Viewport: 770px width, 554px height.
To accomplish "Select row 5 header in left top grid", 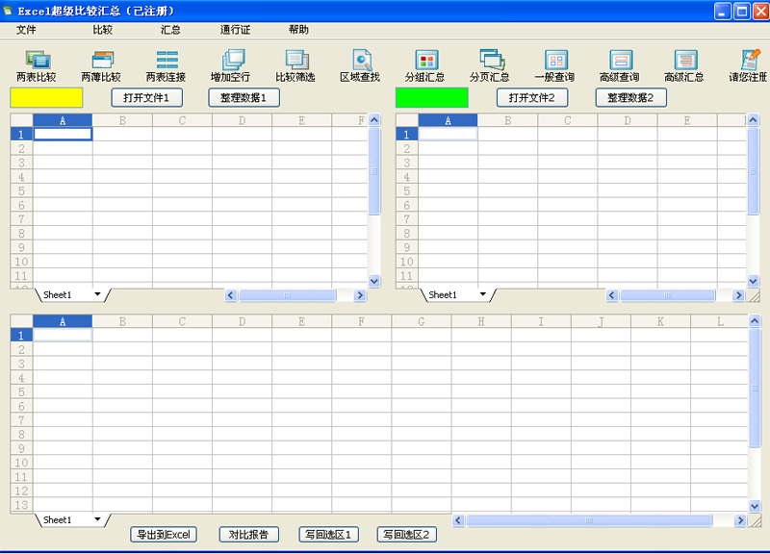I will [21, 190].
